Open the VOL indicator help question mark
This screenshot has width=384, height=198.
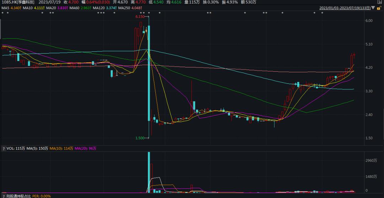click(4, 148)
